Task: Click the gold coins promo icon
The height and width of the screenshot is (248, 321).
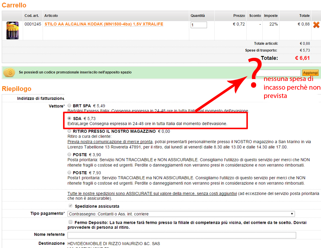Action: click(9, 72)
